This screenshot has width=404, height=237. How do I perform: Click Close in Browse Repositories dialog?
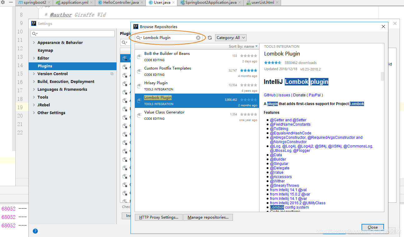(372, 227)
